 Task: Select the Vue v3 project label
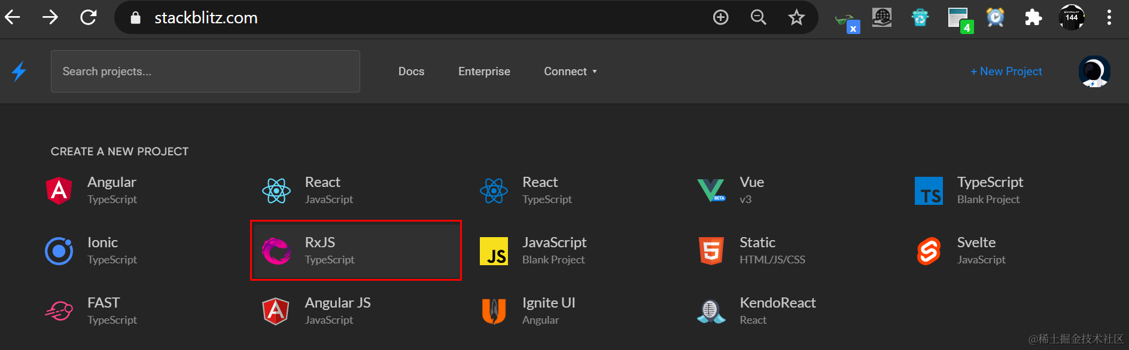point(751,190)
